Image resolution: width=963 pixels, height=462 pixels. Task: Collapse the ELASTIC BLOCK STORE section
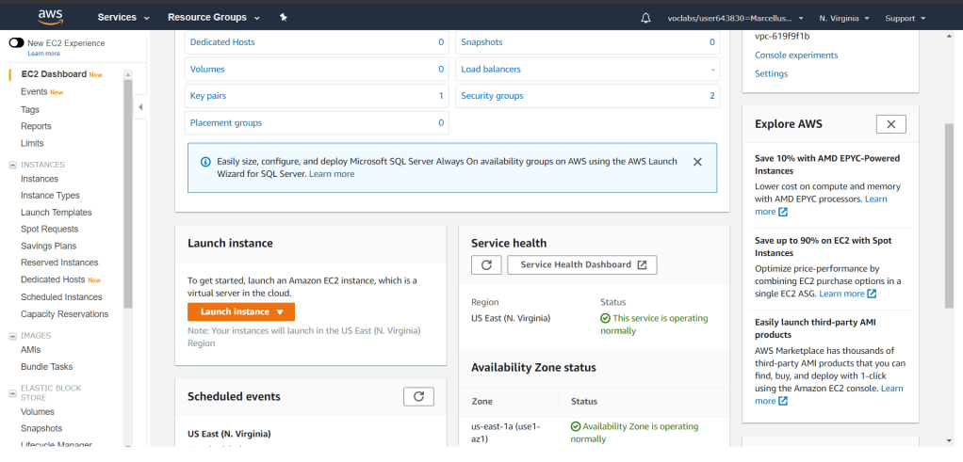[12, 389]
